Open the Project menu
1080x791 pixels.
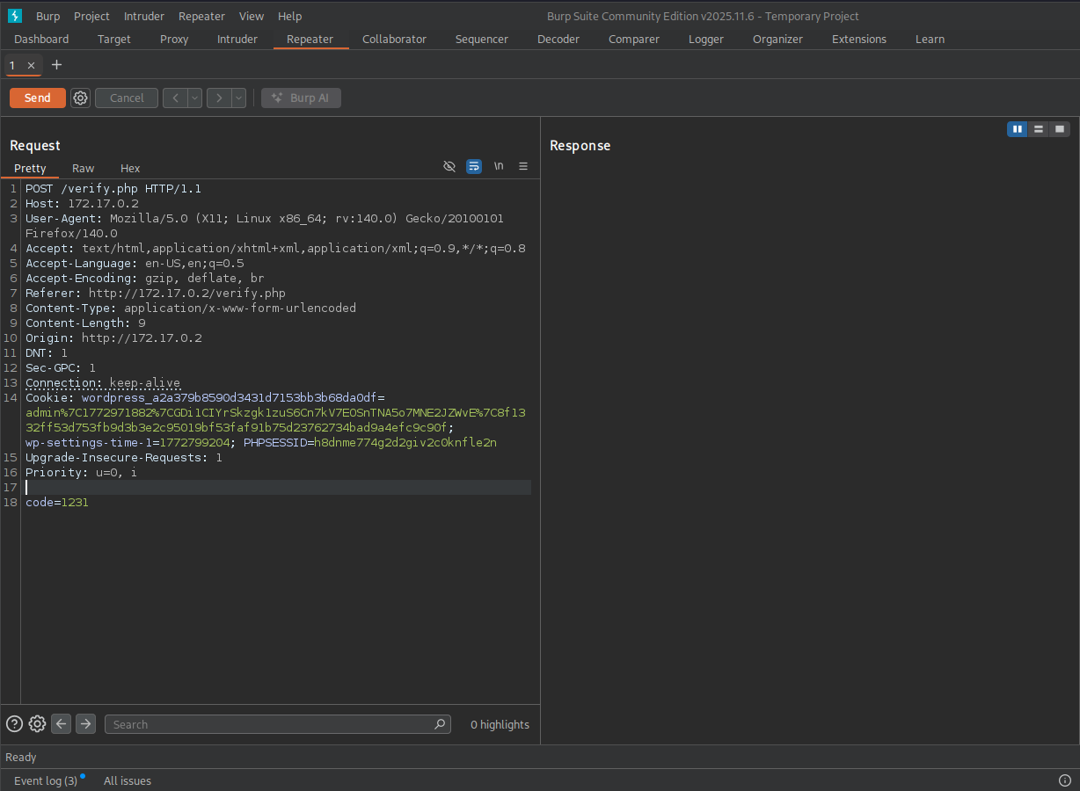click(x=91, y=16)
